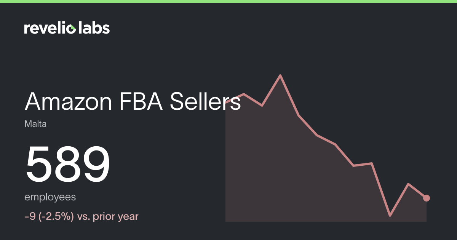Click the small rebound peak before the chart's endpoint

tap(408, 184)
